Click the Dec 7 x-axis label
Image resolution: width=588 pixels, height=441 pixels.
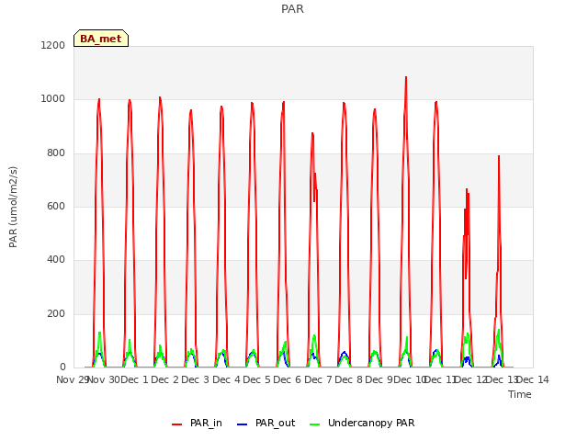(x=318, y=379)
